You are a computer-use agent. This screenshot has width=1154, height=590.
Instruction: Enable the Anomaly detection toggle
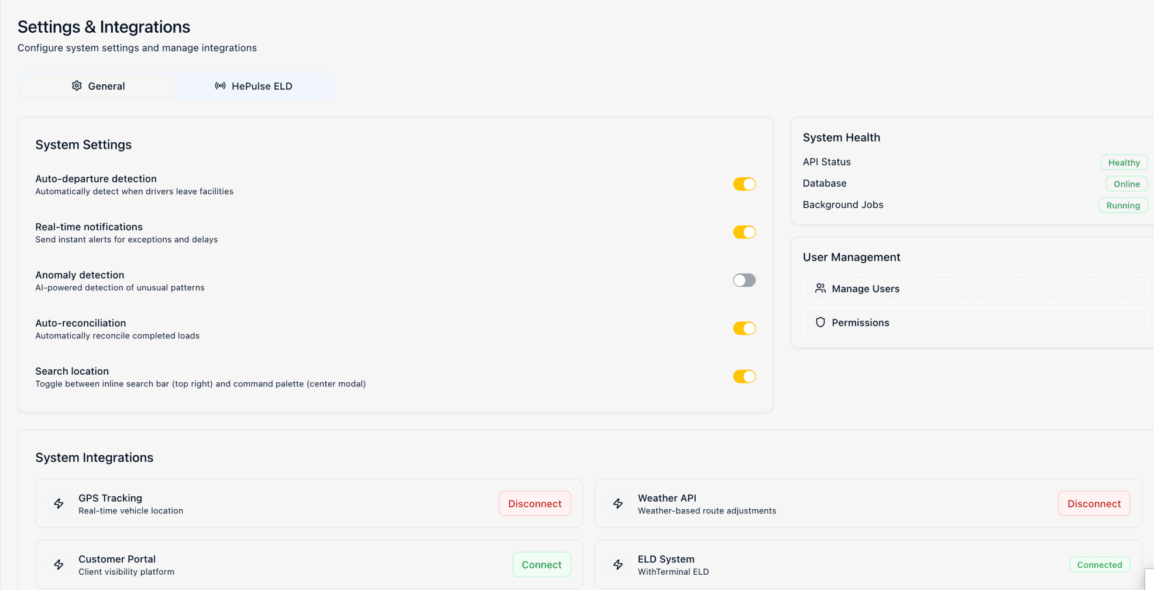point(744,280)
